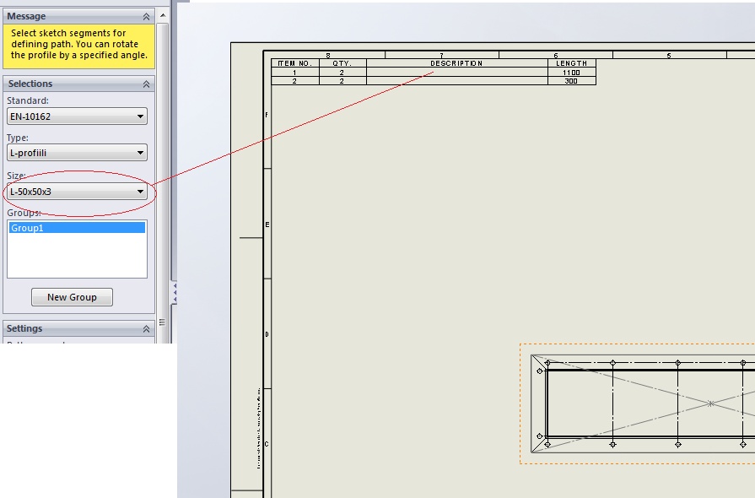
Task: Click the LENGTH column header
Action: point(572,63)
